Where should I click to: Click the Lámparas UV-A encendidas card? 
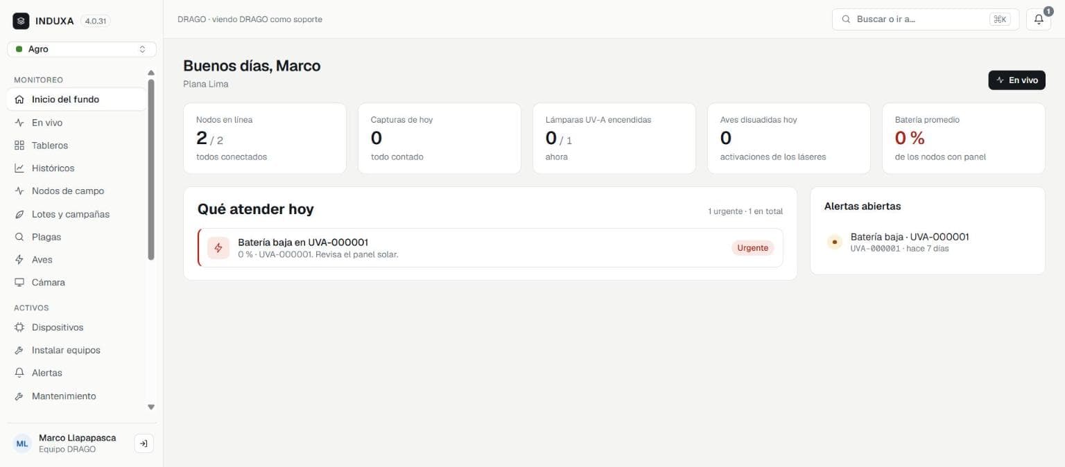(614, 139)
